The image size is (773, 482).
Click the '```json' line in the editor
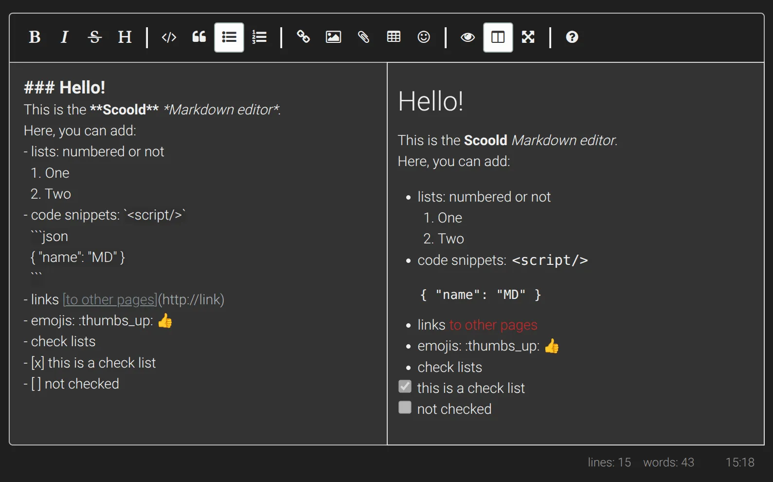[49, 236]
